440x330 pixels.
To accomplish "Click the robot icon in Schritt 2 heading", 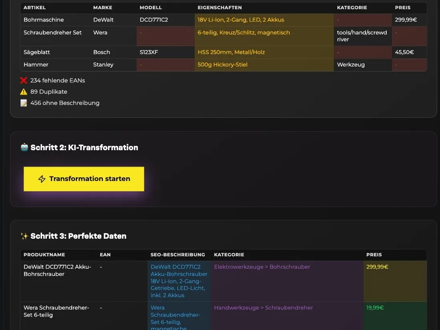I will [x=24, y=147].
